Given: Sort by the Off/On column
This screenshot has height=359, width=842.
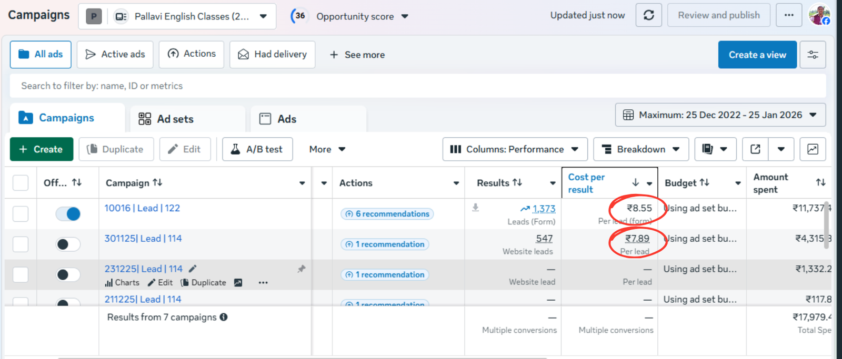Looking at the screenshot, I should [77, 182].
